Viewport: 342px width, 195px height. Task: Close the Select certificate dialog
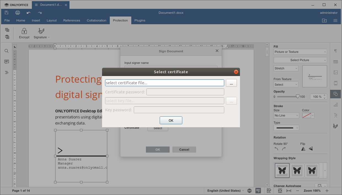[x=236, y=72]
